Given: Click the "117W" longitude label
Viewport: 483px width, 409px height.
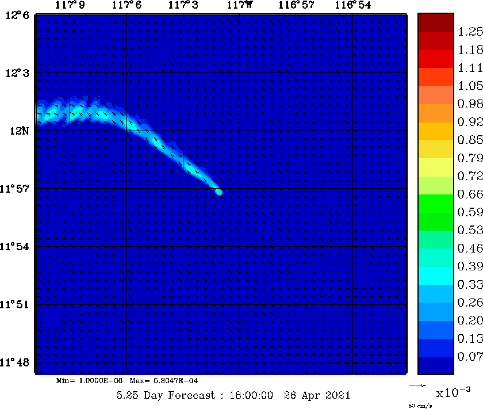Looking at the screenshot, I should (x=240, y=5).
